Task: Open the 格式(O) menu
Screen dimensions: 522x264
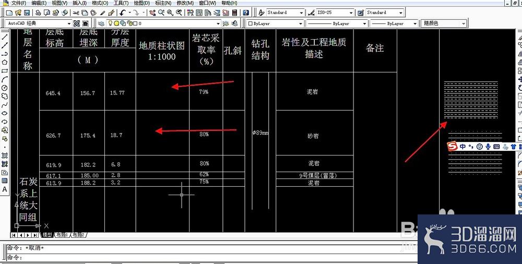Action: pos(100,3)
